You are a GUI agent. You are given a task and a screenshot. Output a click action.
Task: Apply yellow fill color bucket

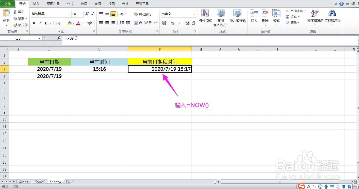(69, 23)
